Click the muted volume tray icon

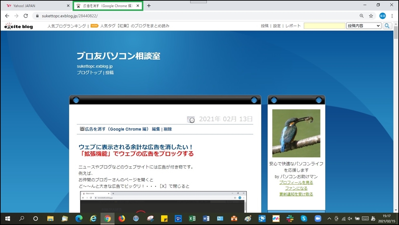tap(350, 219)
